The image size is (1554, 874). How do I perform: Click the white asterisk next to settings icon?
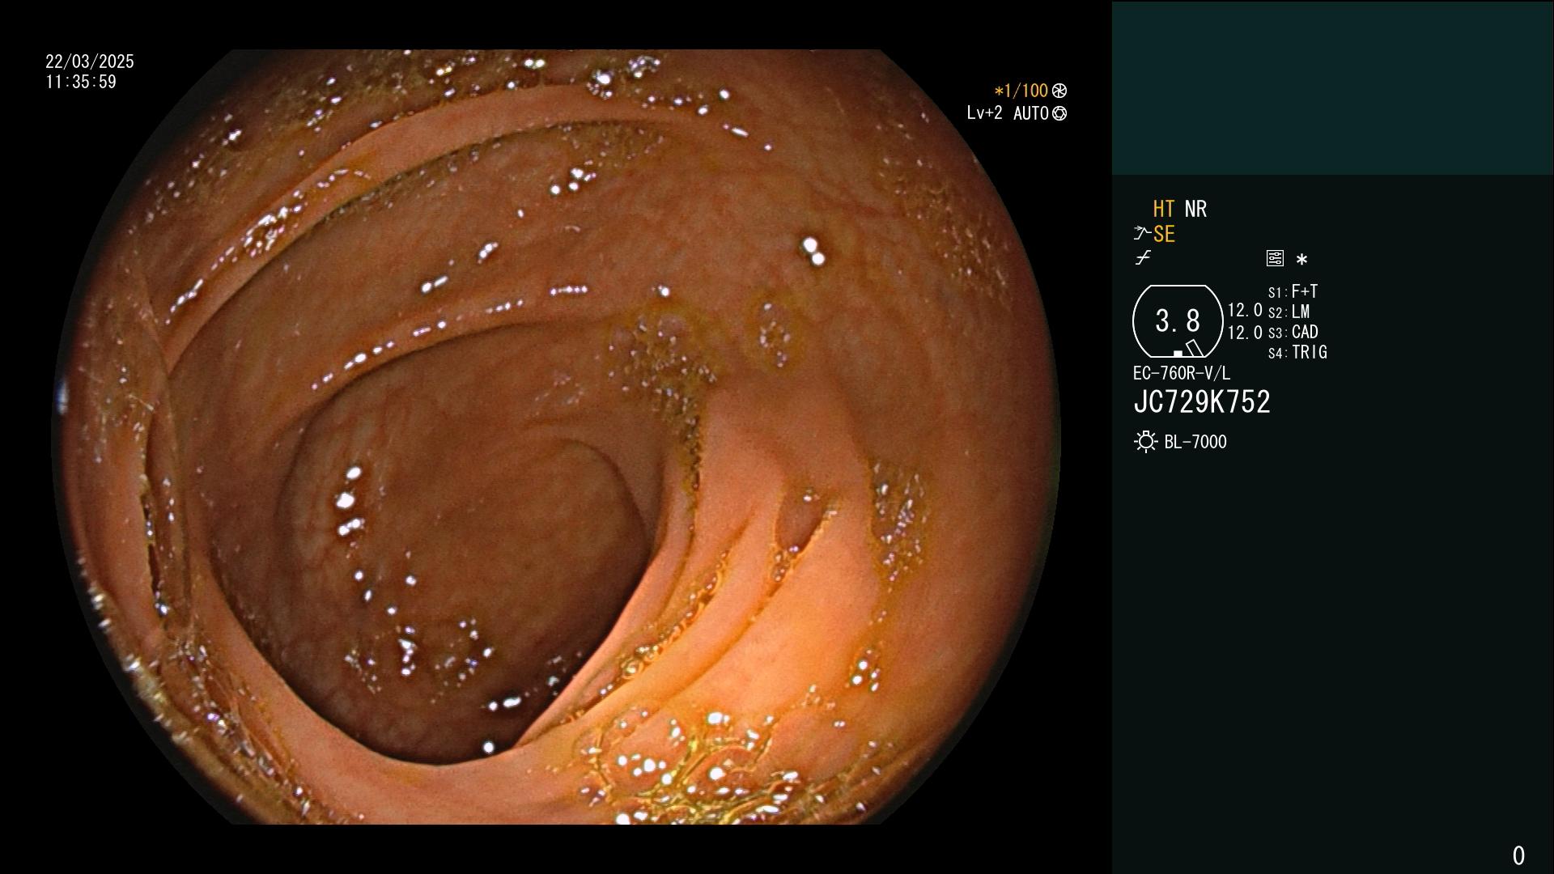pos(1301,259)
